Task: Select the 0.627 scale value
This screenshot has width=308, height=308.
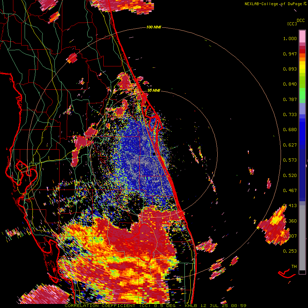Action: pyautogui.click(x=290, y=145)
